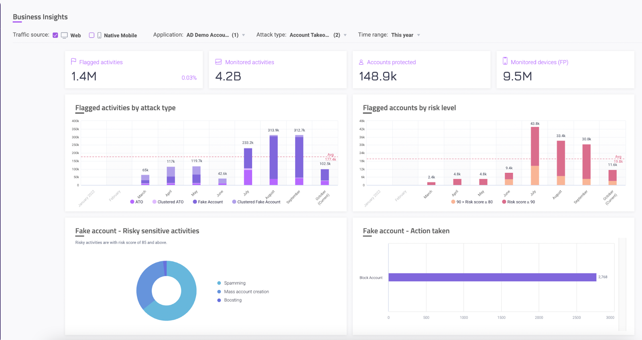This screenshot has height=340, width=642.
Task: Click the September 30.8k risk level bar
Action: click(x=587, y=165)
